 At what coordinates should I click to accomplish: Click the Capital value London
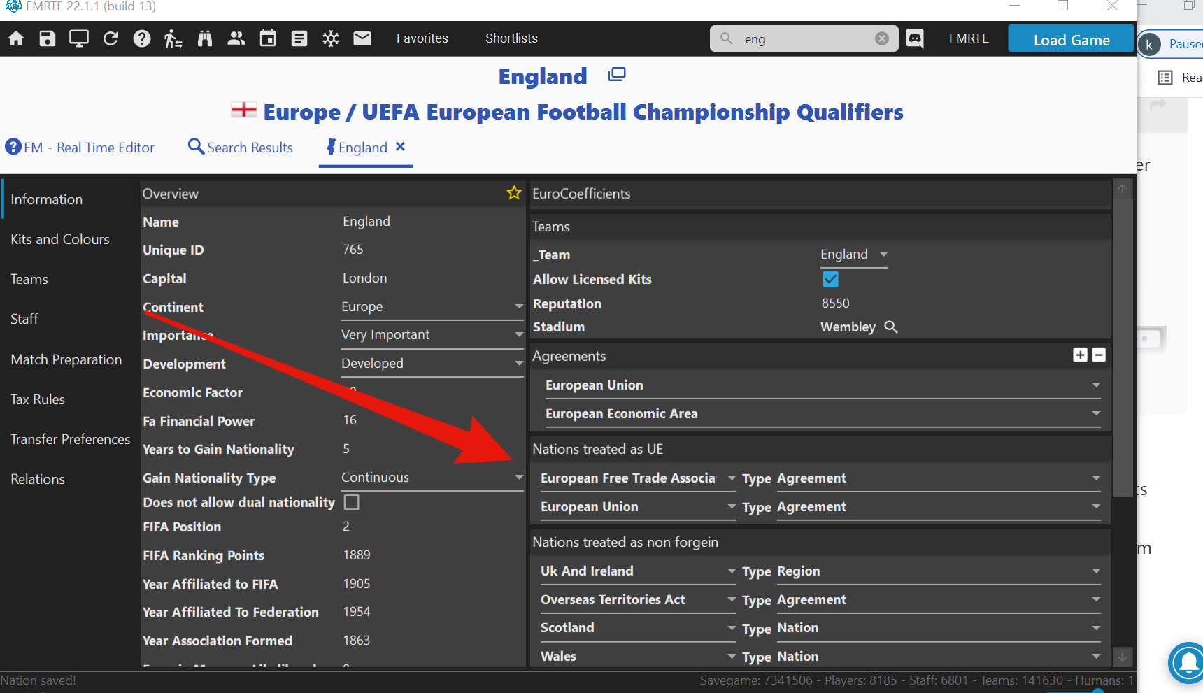click(365, 278)
